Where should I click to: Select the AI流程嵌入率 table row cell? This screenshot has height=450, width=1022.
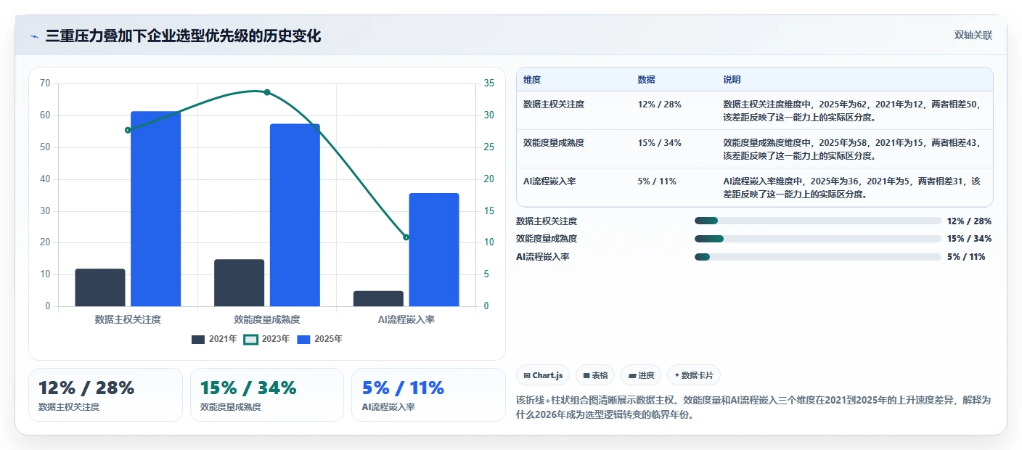click(x=549, y=181)
